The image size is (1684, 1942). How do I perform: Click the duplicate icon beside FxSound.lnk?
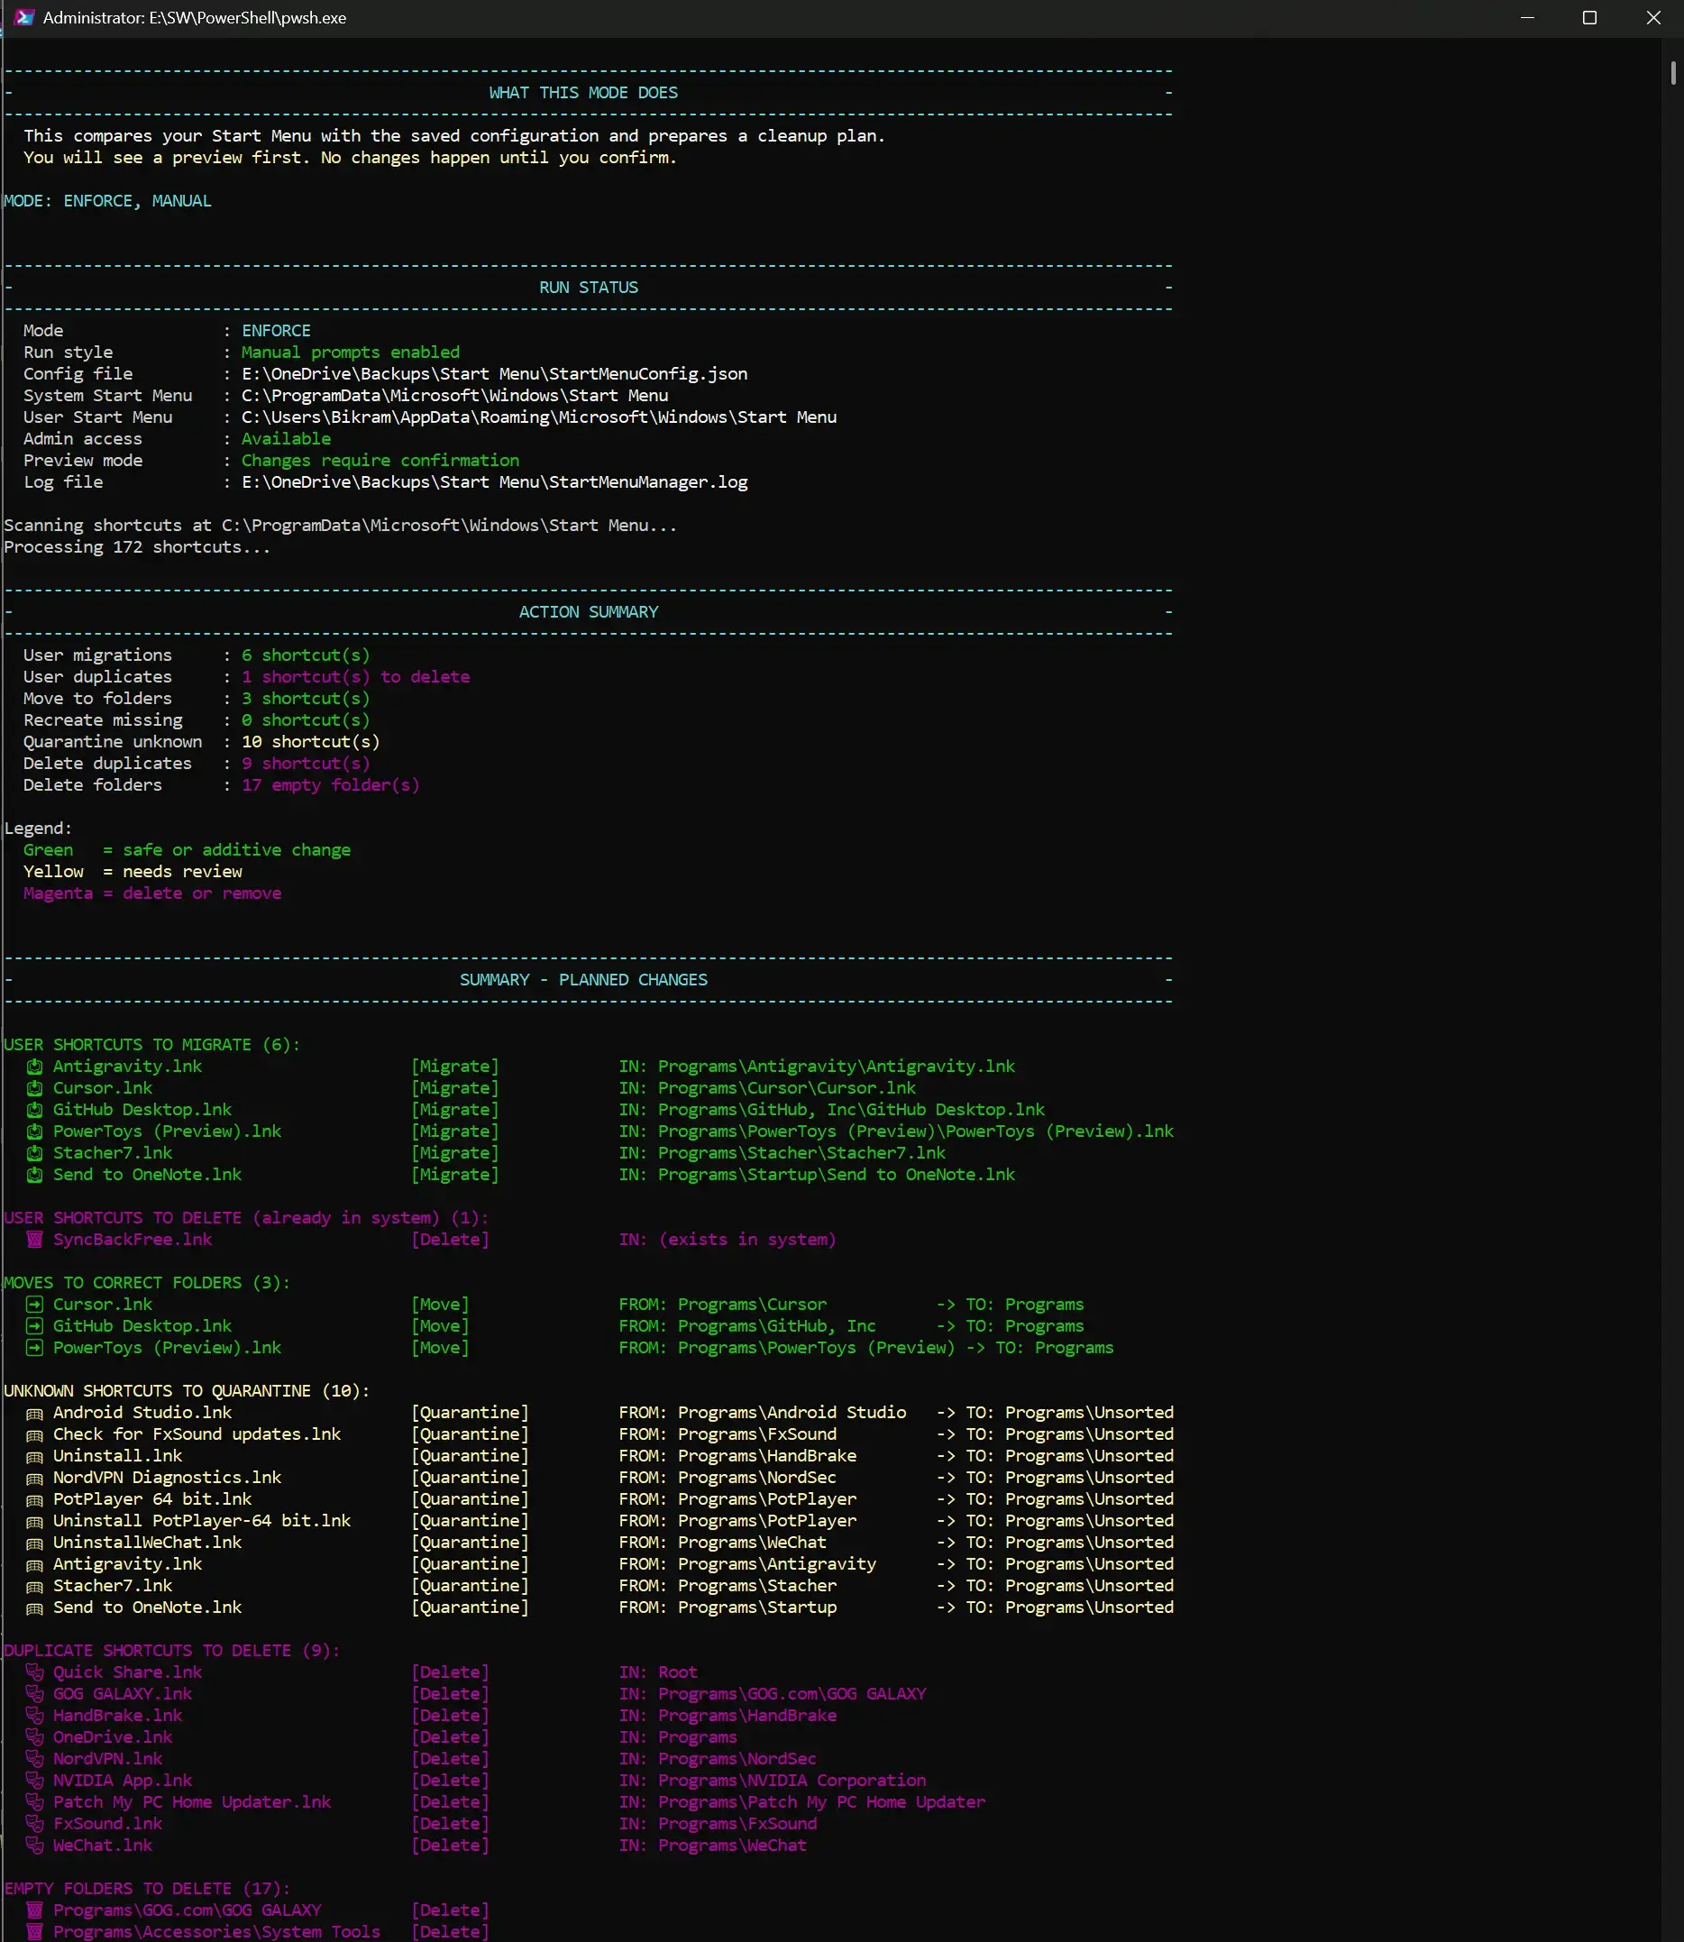(35, 1824)
